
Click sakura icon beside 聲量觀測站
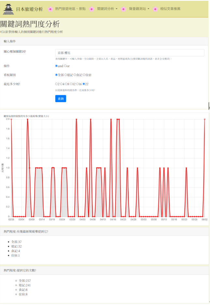point(123,9)
